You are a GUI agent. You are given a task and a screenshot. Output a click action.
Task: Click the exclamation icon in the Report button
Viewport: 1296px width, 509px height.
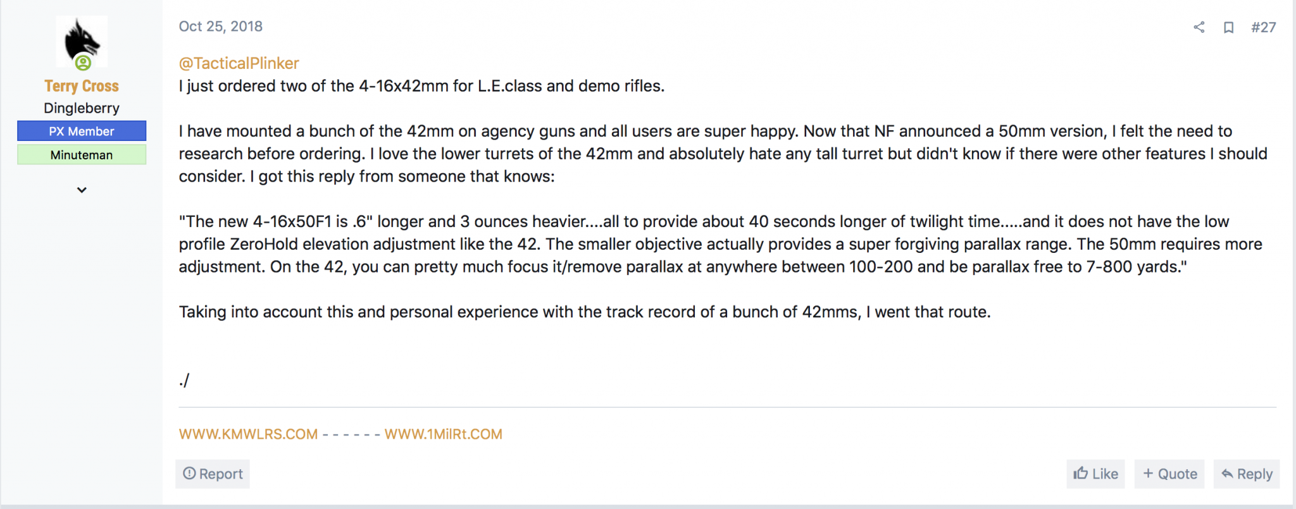click(x=189, y=473)
